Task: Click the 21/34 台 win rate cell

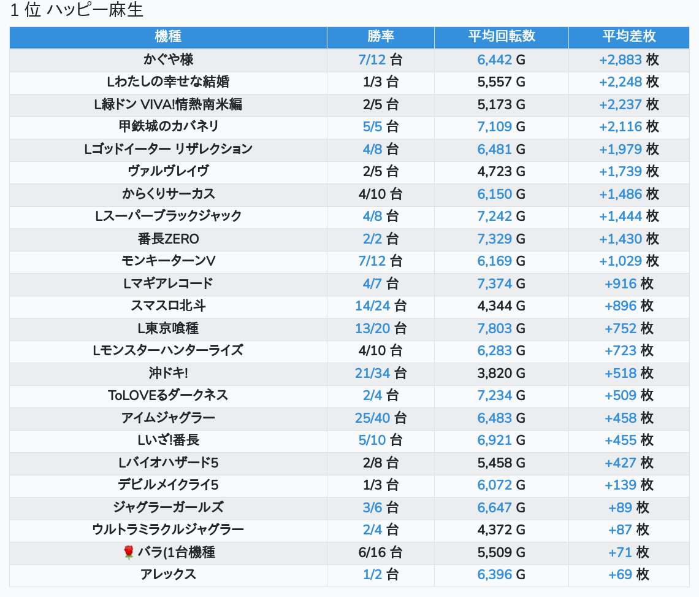Action: [381, 373]
